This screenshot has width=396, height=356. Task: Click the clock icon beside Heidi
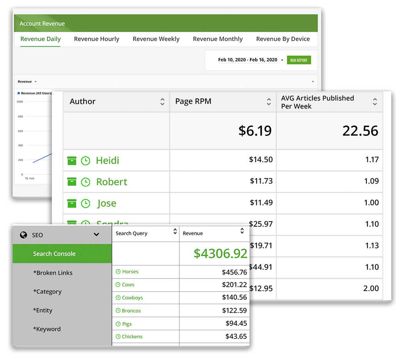(x=86, y=161)
